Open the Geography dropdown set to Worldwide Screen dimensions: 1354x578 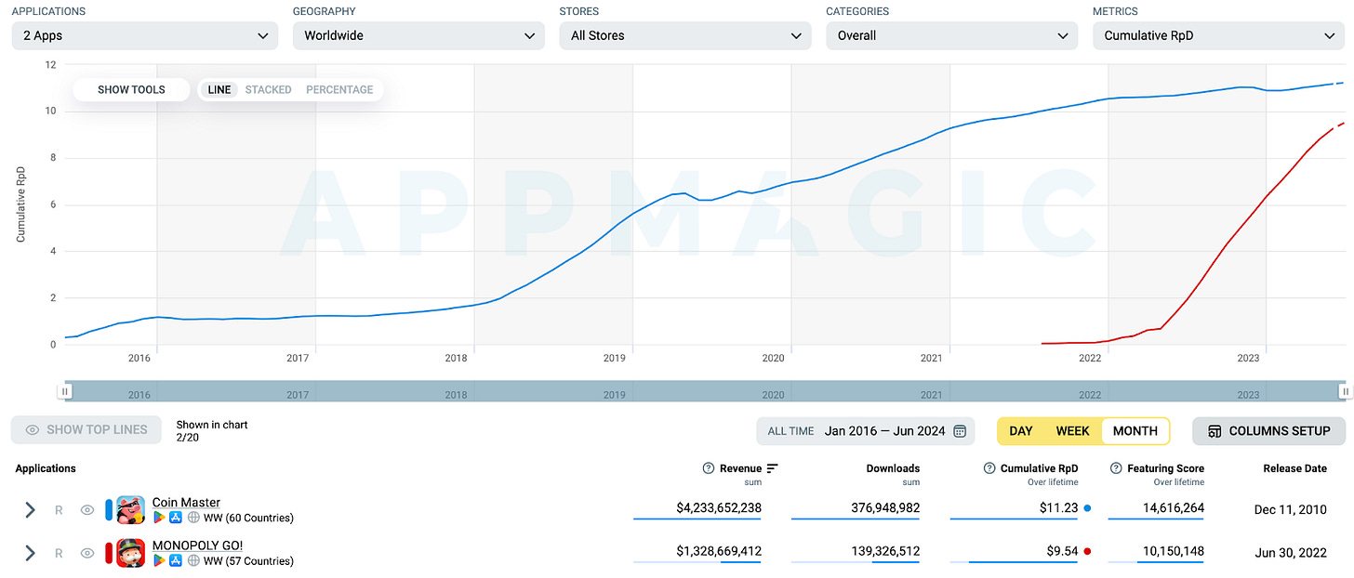[x=418, y=35]
